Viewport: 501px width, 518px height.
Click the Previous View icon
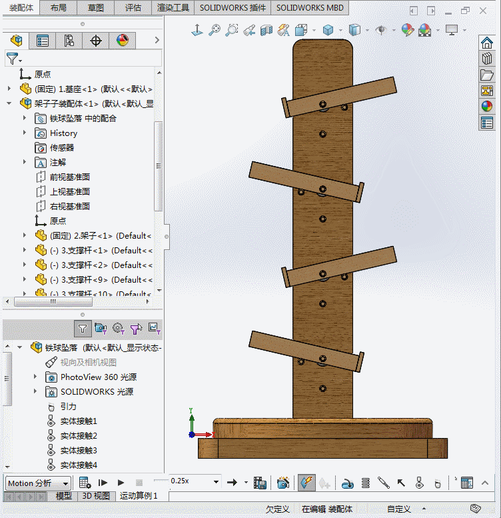click(x=249, y=30)
